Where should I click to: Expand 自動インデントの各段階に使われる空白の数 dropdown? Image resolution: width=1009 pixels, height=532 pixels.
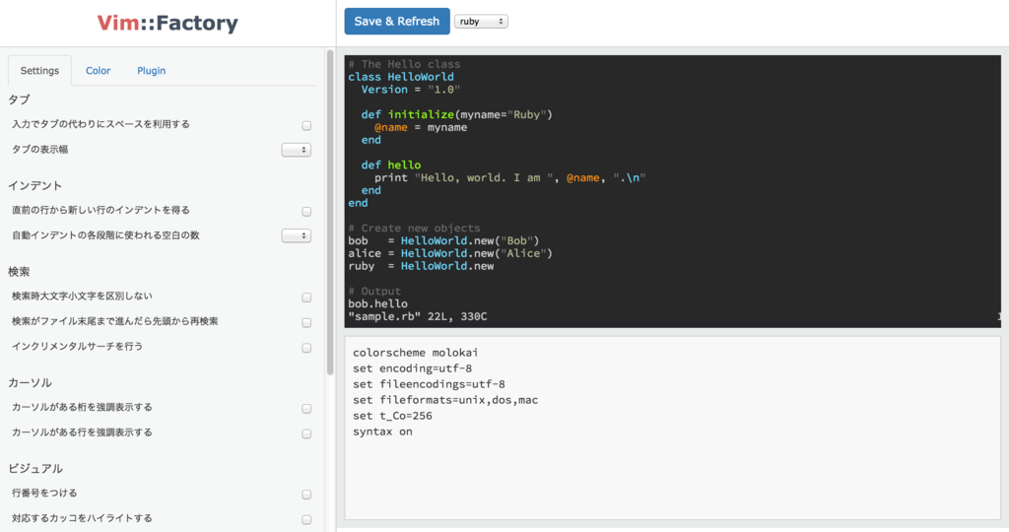click(296, 236)
